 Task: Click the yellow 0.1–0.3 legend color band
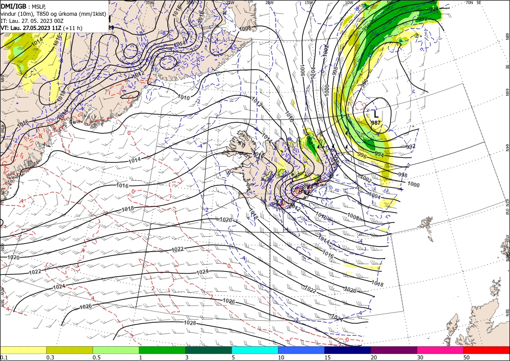(23, 350)
